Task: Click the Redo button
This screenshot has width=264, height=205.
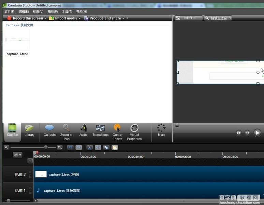Action: click(x=79, y=148)
